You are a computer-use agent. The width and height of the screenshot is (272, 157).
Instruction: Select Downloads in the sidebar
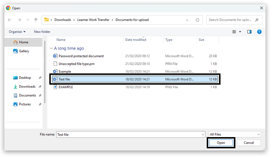coord(27,86)
